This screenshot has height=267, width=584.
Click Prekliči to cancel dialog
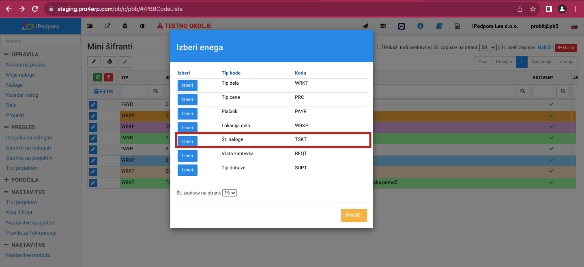(354, 216)
